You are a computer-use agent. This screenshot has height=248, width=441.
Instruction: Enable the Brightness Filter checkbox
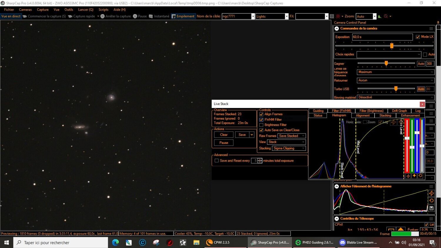tap(261, 125)
